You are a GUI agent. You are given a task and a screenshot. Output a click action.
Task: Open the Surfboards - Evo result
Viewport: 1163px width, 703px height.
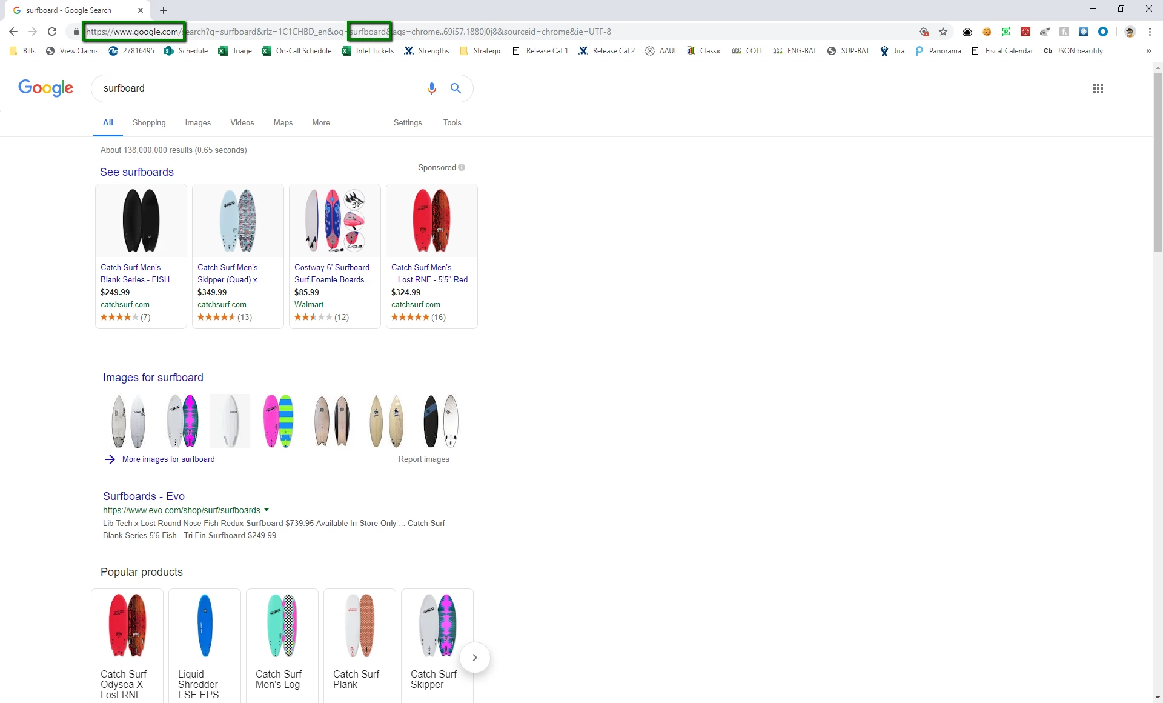[x=144, y=496]
